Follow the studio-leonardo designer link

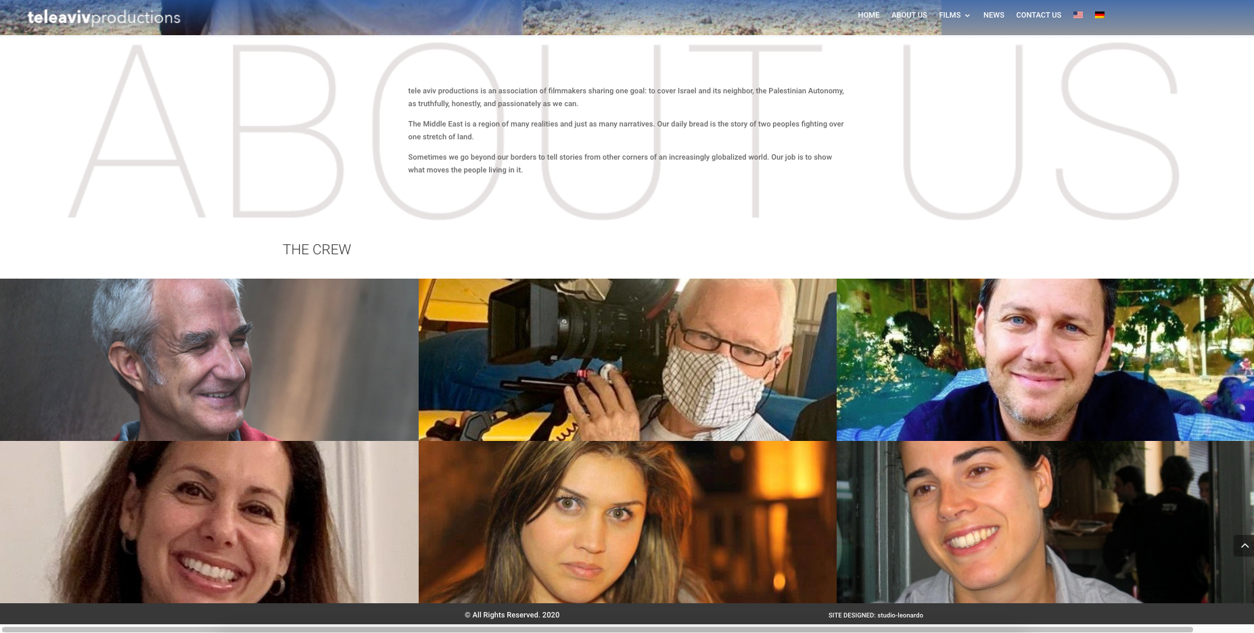tap(900, 615)
